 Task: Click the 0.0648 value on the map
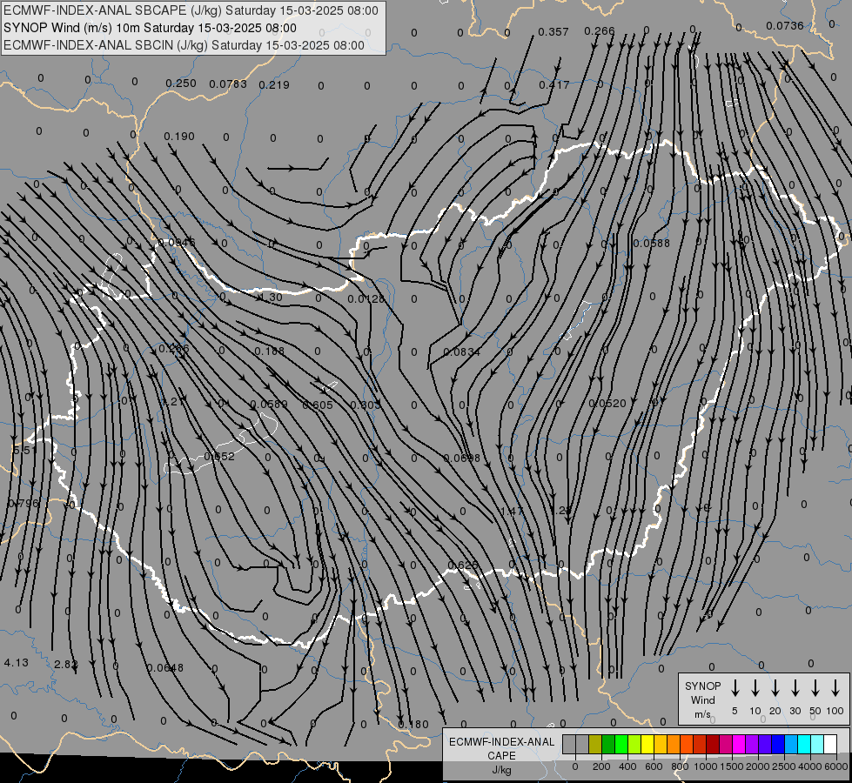point(165,668)
